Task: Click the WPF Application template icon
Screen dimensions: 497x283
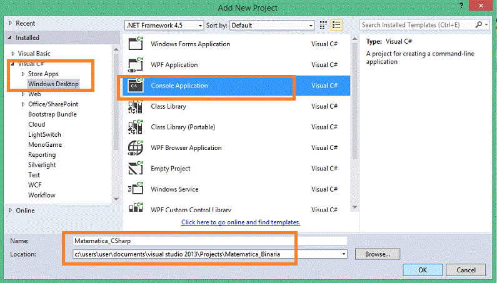Action: pos(136,64)
